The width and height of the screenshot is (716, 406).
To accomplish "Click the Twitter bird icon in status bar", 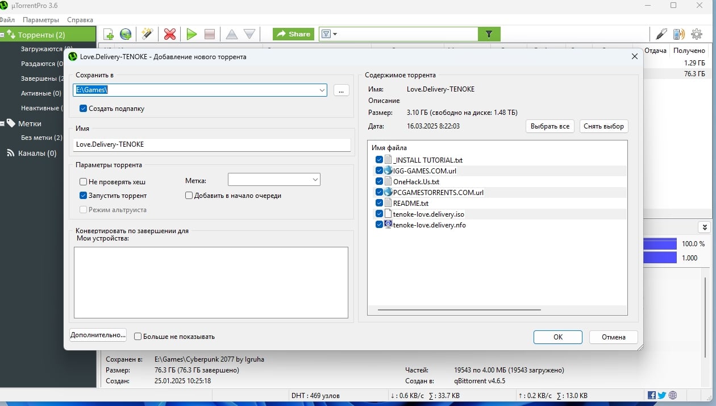I will point(662,395).
